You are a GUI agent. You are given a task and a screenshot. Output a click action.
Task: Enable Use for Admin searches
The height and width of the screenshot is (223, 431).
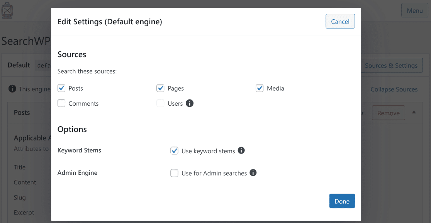(x=174, y=173)
